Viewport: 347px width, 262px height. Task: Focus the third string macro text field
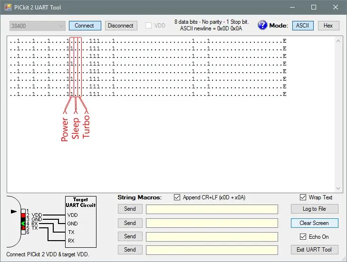click(x=212, y=237)
